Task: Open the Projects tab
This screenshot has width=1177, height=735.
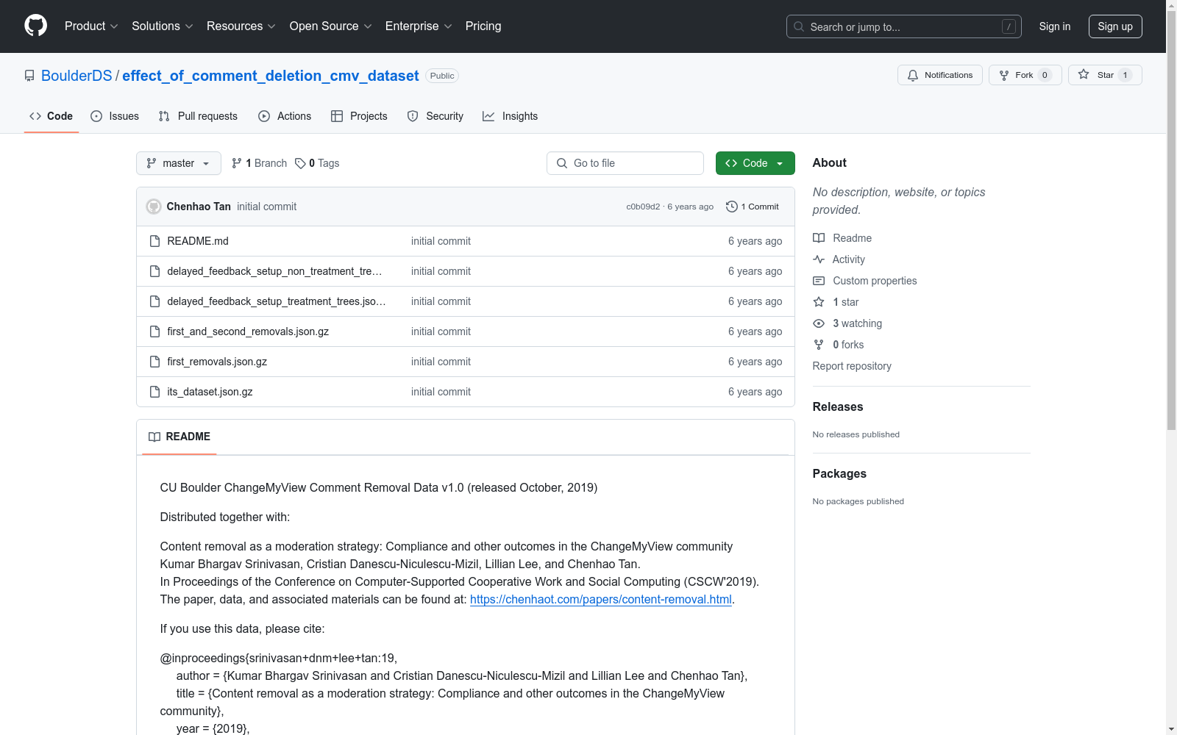Action: pyautogui.click(x=359, y=116)
